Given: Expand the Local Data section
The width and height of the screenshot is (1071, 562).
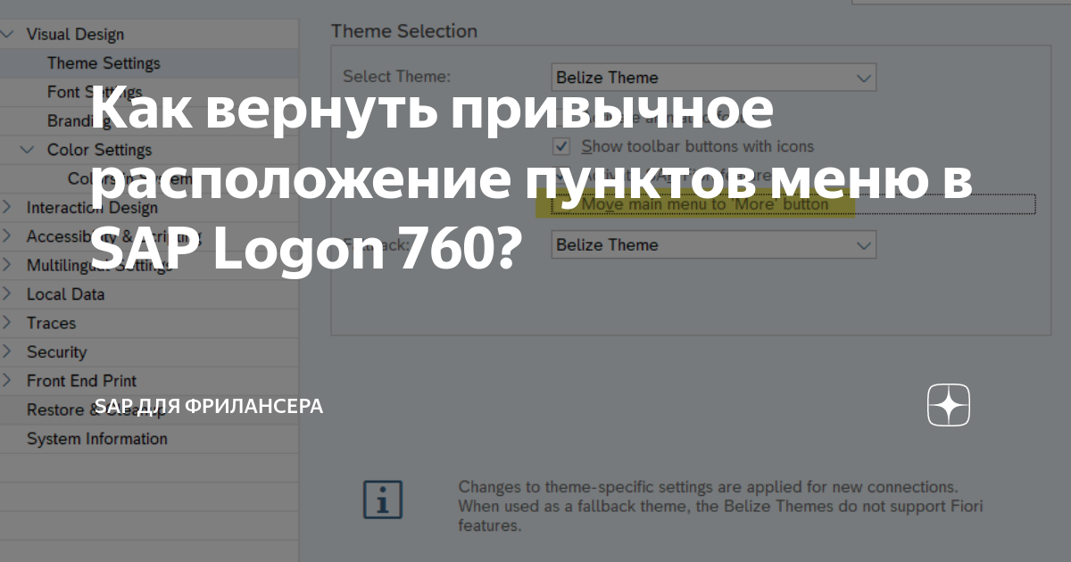Looking at the screenshot, I should pyautogui.click(x=6, y=293).
